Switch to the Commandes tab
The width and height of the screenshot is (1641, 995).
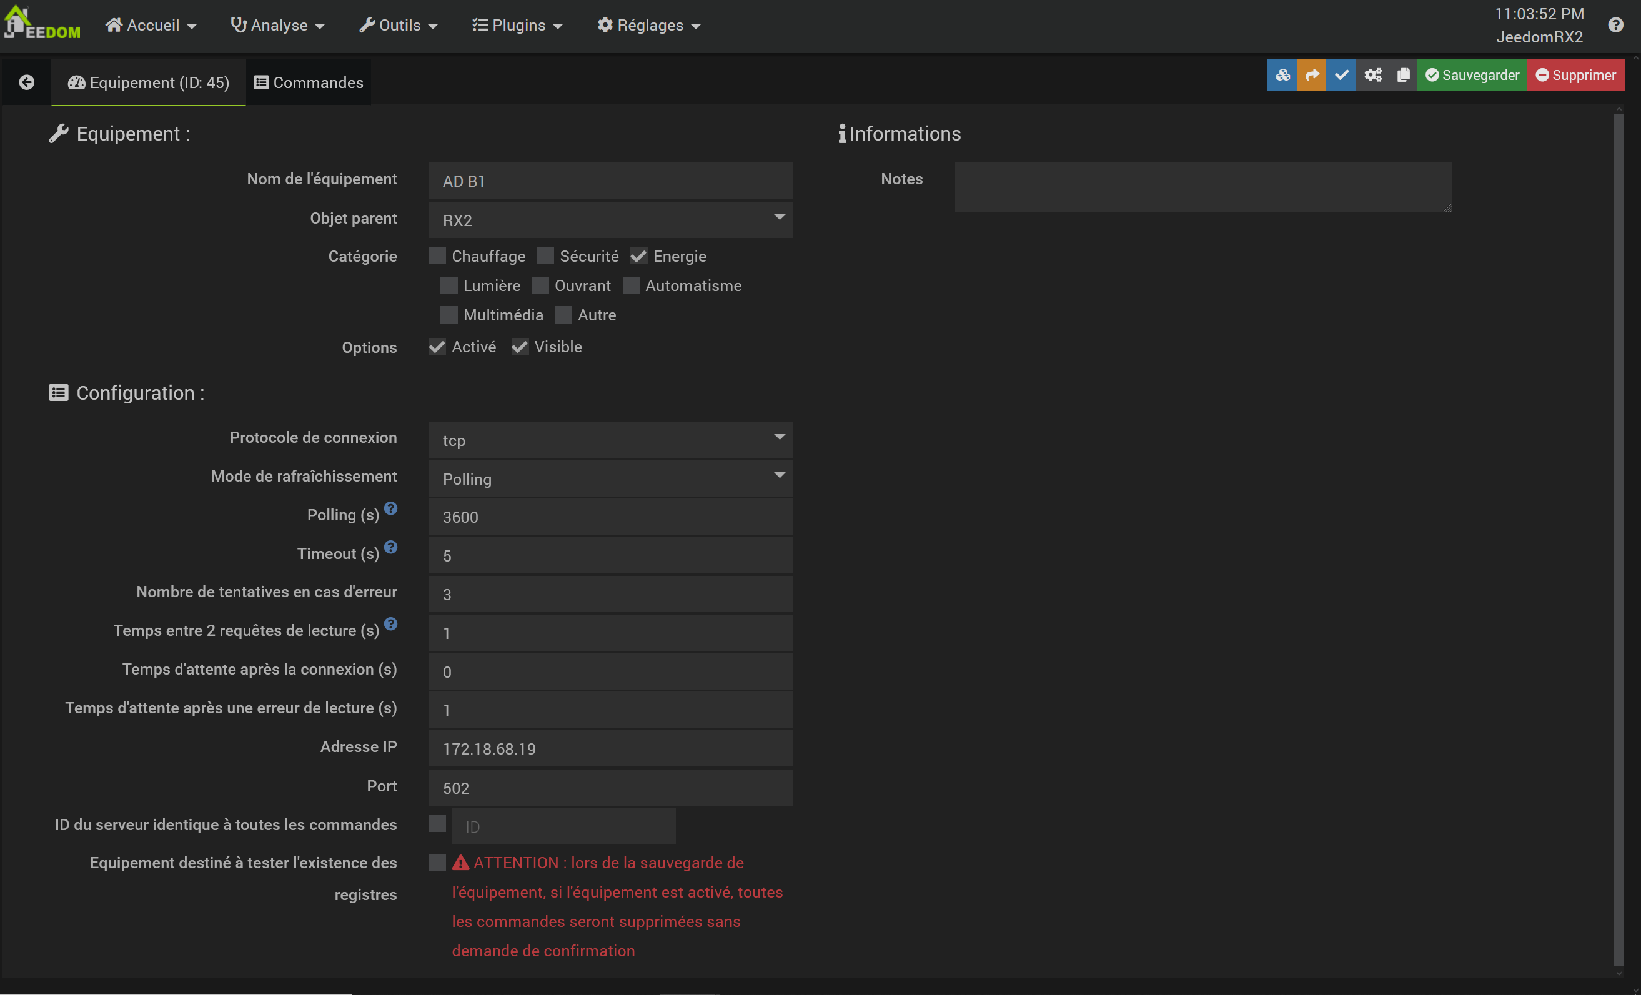(x=309, y=82)
